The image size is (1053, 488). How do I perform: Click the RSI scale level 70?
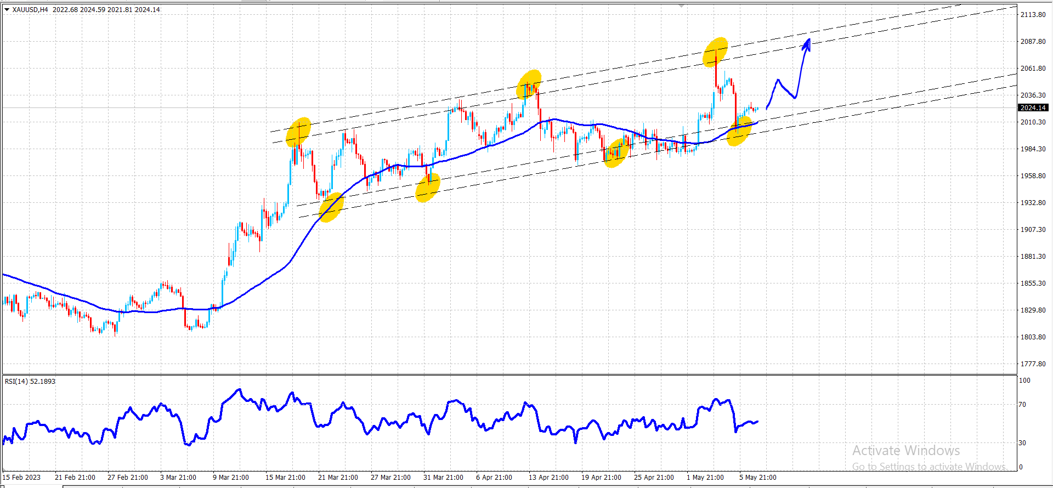(x=1022, y=405)
